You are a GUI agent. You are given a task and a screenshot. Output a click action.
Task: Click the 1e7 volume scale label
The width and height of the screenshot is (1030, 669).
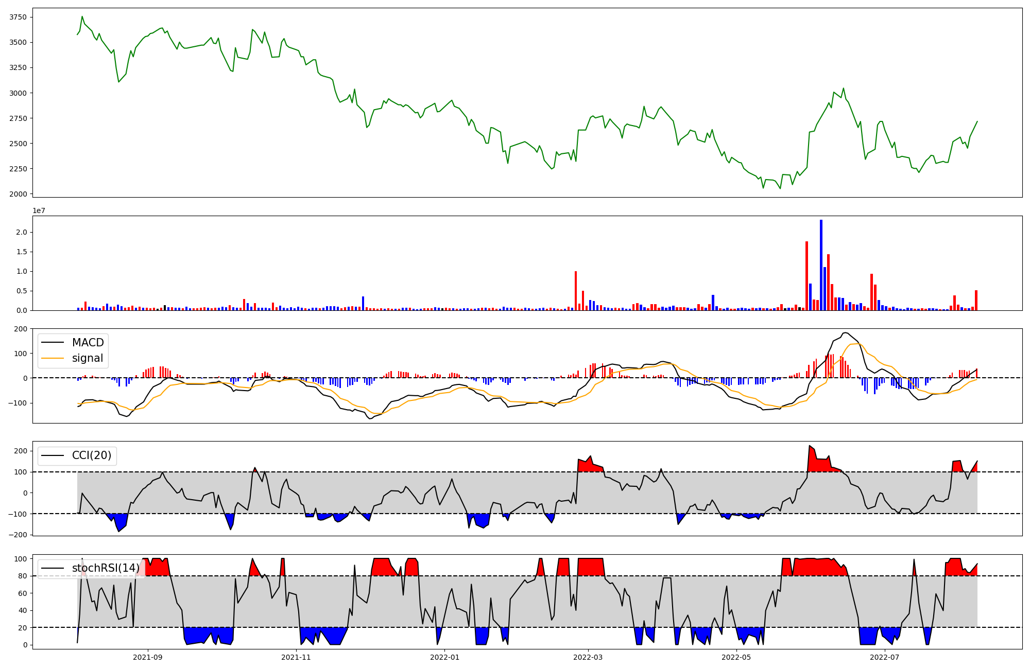(39, 211)
